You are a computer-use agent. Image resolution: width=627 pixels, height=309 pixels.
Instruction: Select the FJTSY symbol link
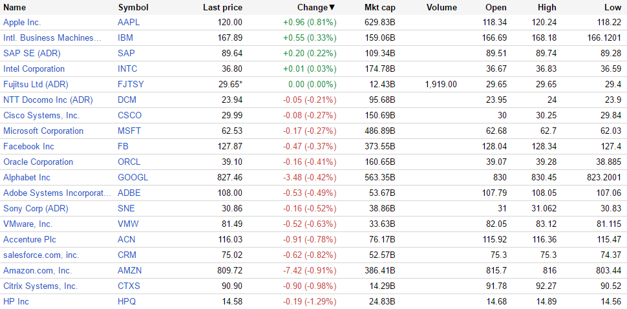(x=131, y=84)
